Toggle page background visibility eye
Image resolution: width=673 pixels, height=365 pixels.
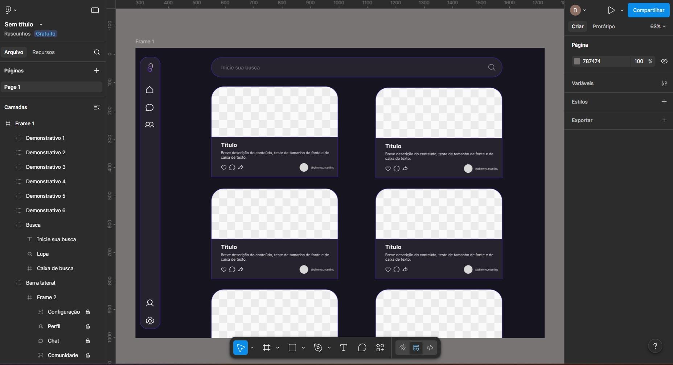[x=664, y=61]
